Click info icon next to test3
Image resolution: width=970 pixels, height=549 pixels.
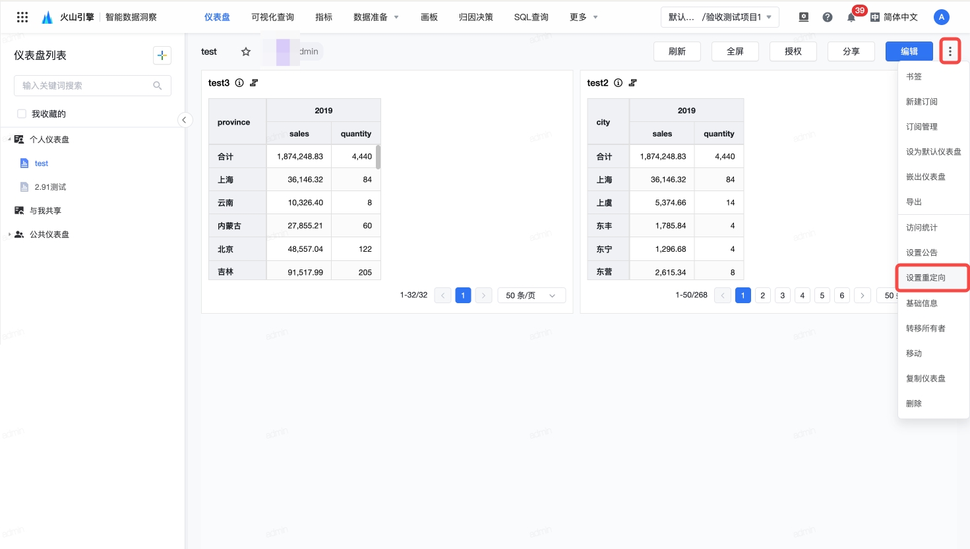pyautogui.click(x=239, y=83)
